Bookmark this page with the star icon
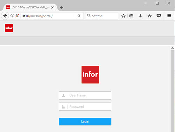 [124, 16]
